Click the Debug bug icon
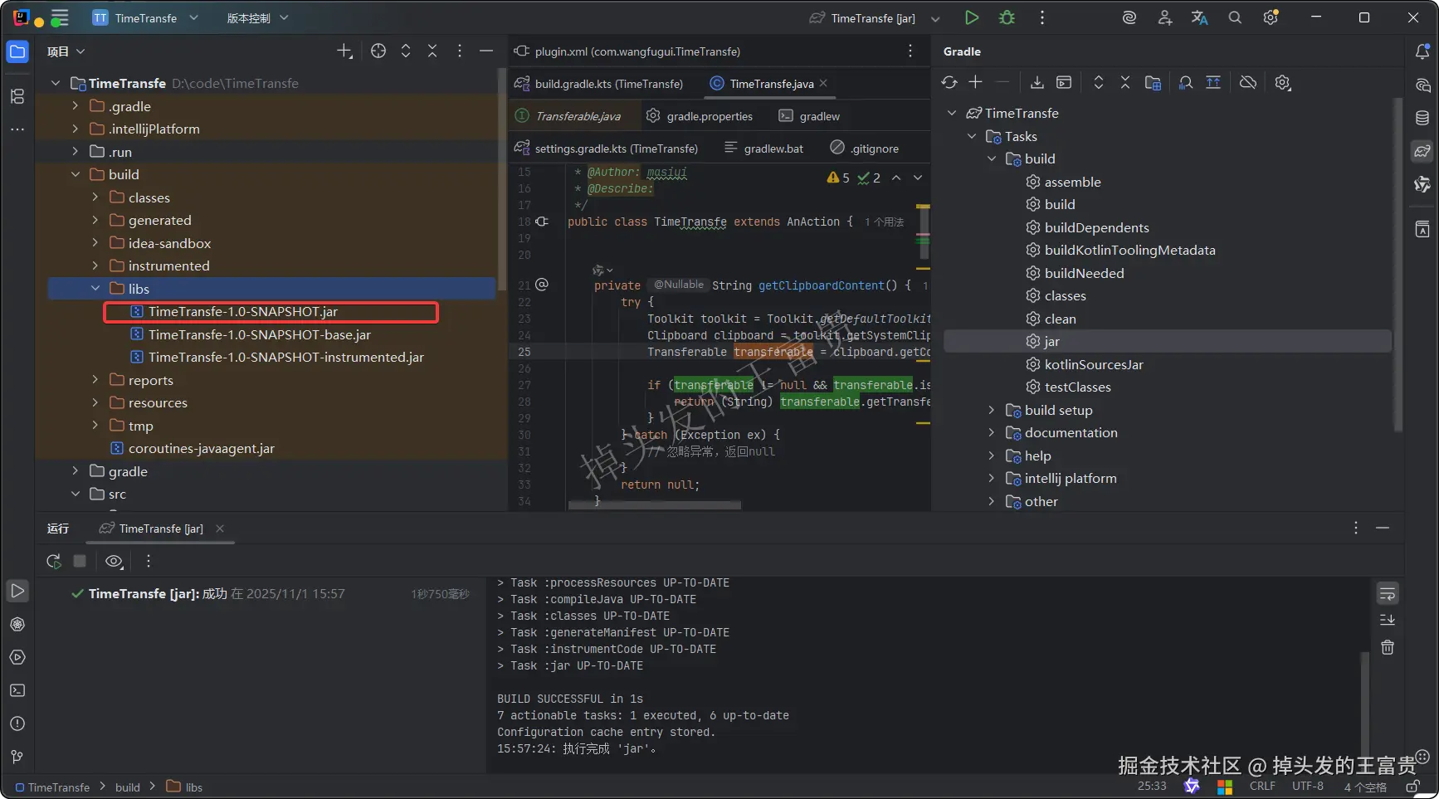The width and height of the screenshot is (1439, 799). pos(1007,17)
